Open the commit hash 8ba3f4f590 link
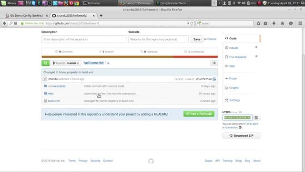Image resolution: width=305 pixels, height=172 pixels. tap(203, 79)
